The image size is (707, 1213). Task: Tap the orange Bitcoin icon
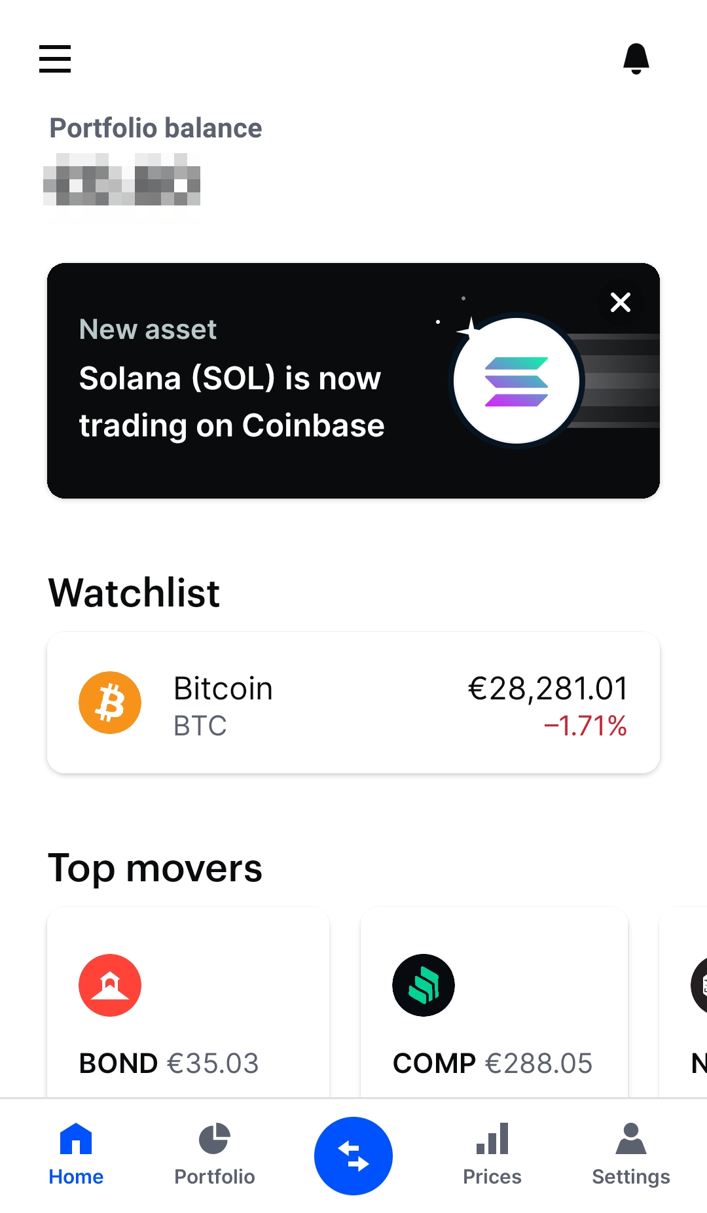coord(110,703)
